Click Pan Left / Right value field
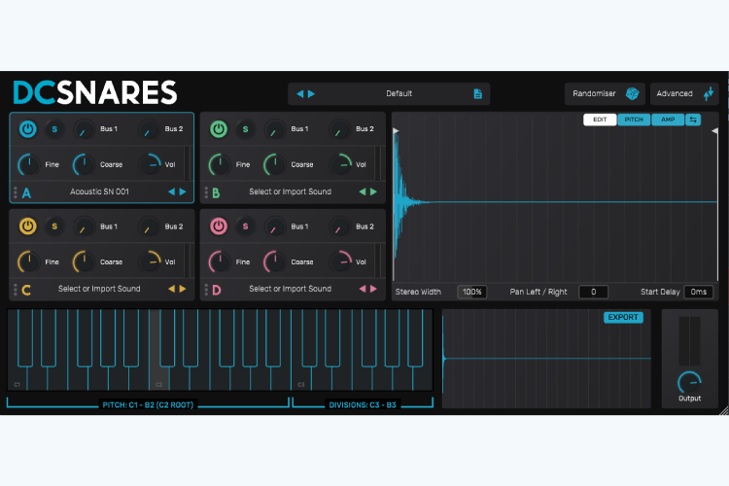 click(593, 292)
